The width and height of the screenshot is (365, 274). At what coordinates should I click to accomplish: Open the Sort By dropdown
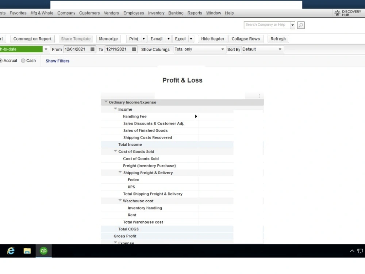click(x=280, y=49)
